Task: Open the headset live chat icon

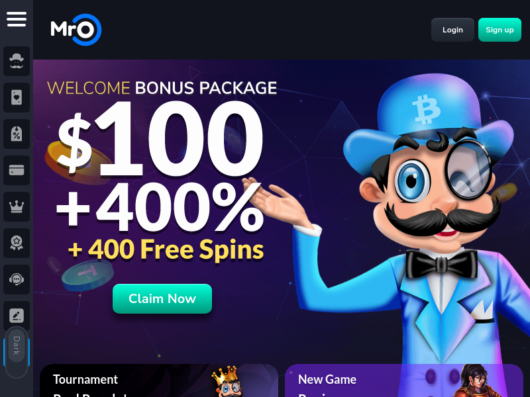Action: click(17, 279)
